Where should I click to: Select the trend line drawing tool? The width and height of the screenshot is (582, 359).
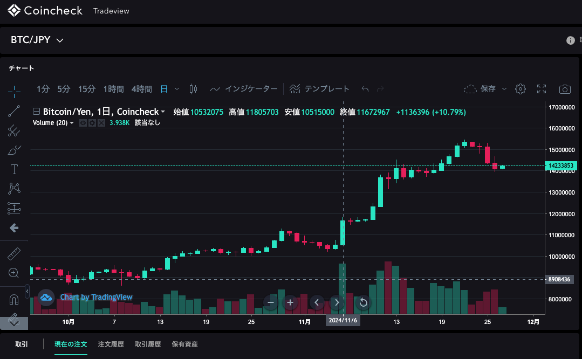[x=14, y=111]
